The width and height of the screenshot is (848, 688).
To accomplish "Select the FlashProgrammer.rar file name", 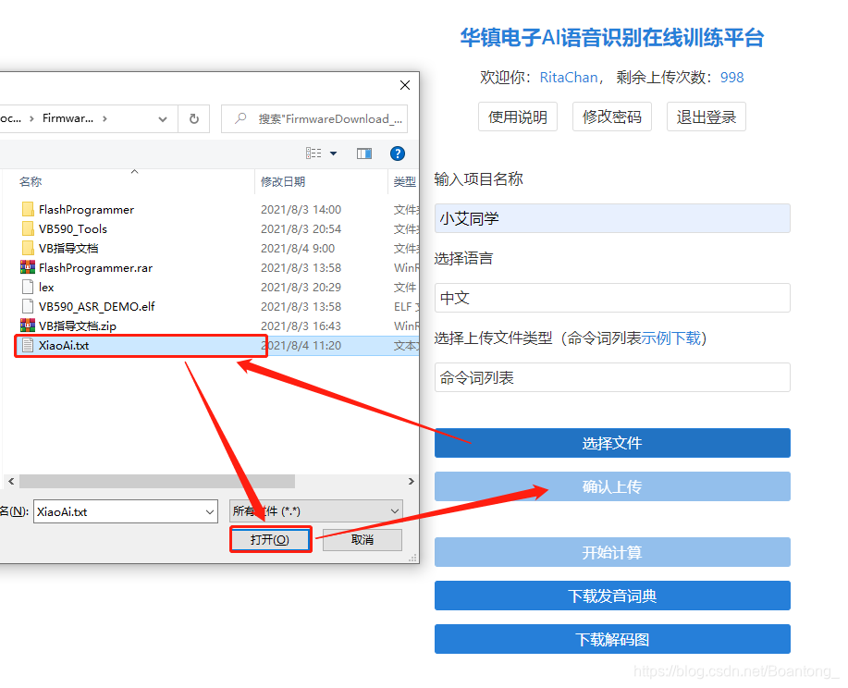I will click(x=96, y=268).
